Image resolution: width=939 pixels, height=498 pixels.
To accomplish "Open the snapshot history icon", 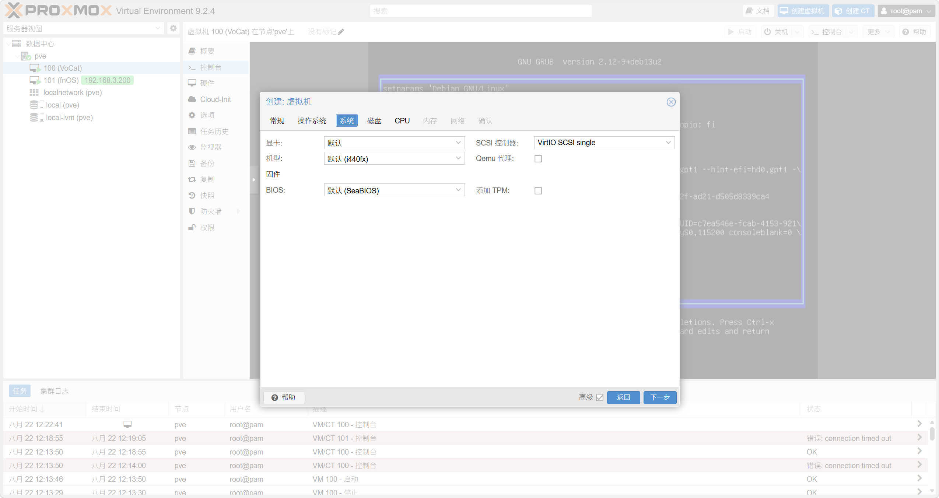I will tap(192, 195).
